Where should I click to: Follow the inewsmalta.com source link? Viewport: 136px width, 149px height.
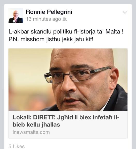31,132
